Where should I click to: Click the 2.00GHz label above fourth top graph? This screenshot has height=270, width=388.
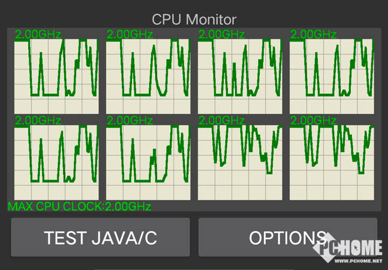click(313, 34)
